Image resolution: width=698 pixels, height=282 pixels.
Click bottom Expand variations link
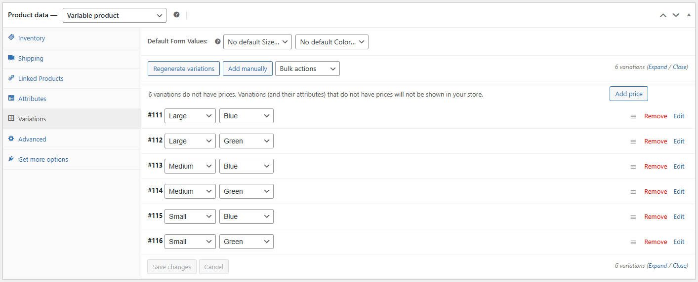(x=657, y=266)
